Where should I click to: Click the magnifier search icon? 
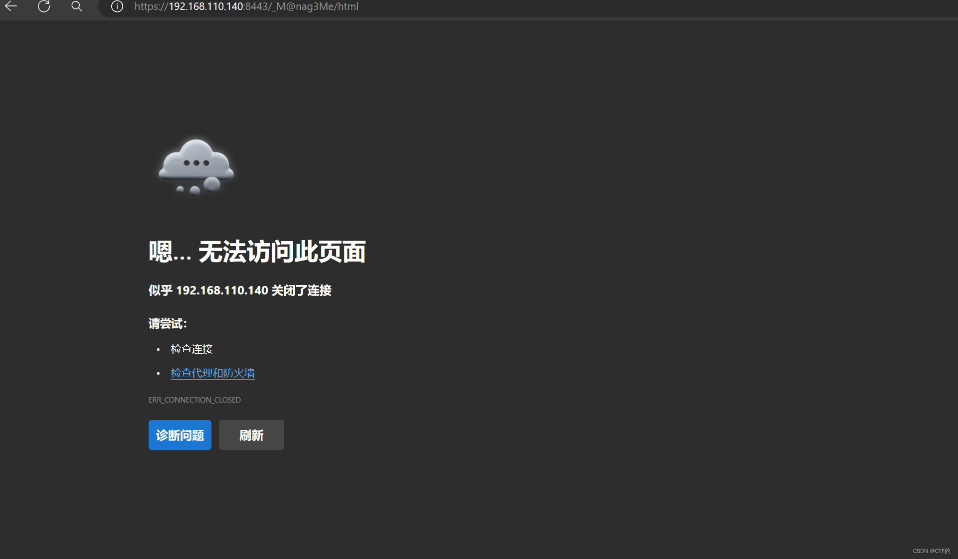[x=76, y=6]
